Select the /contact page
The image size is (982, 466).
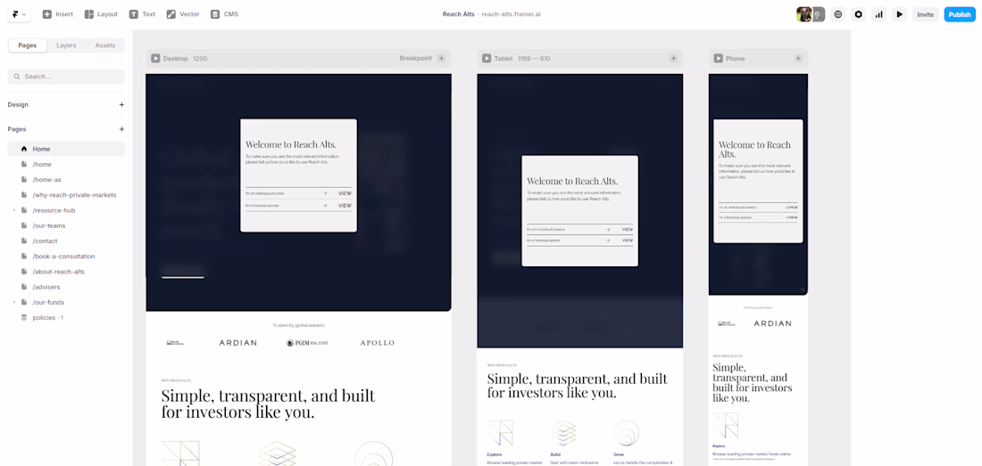[x=66, y=241]
